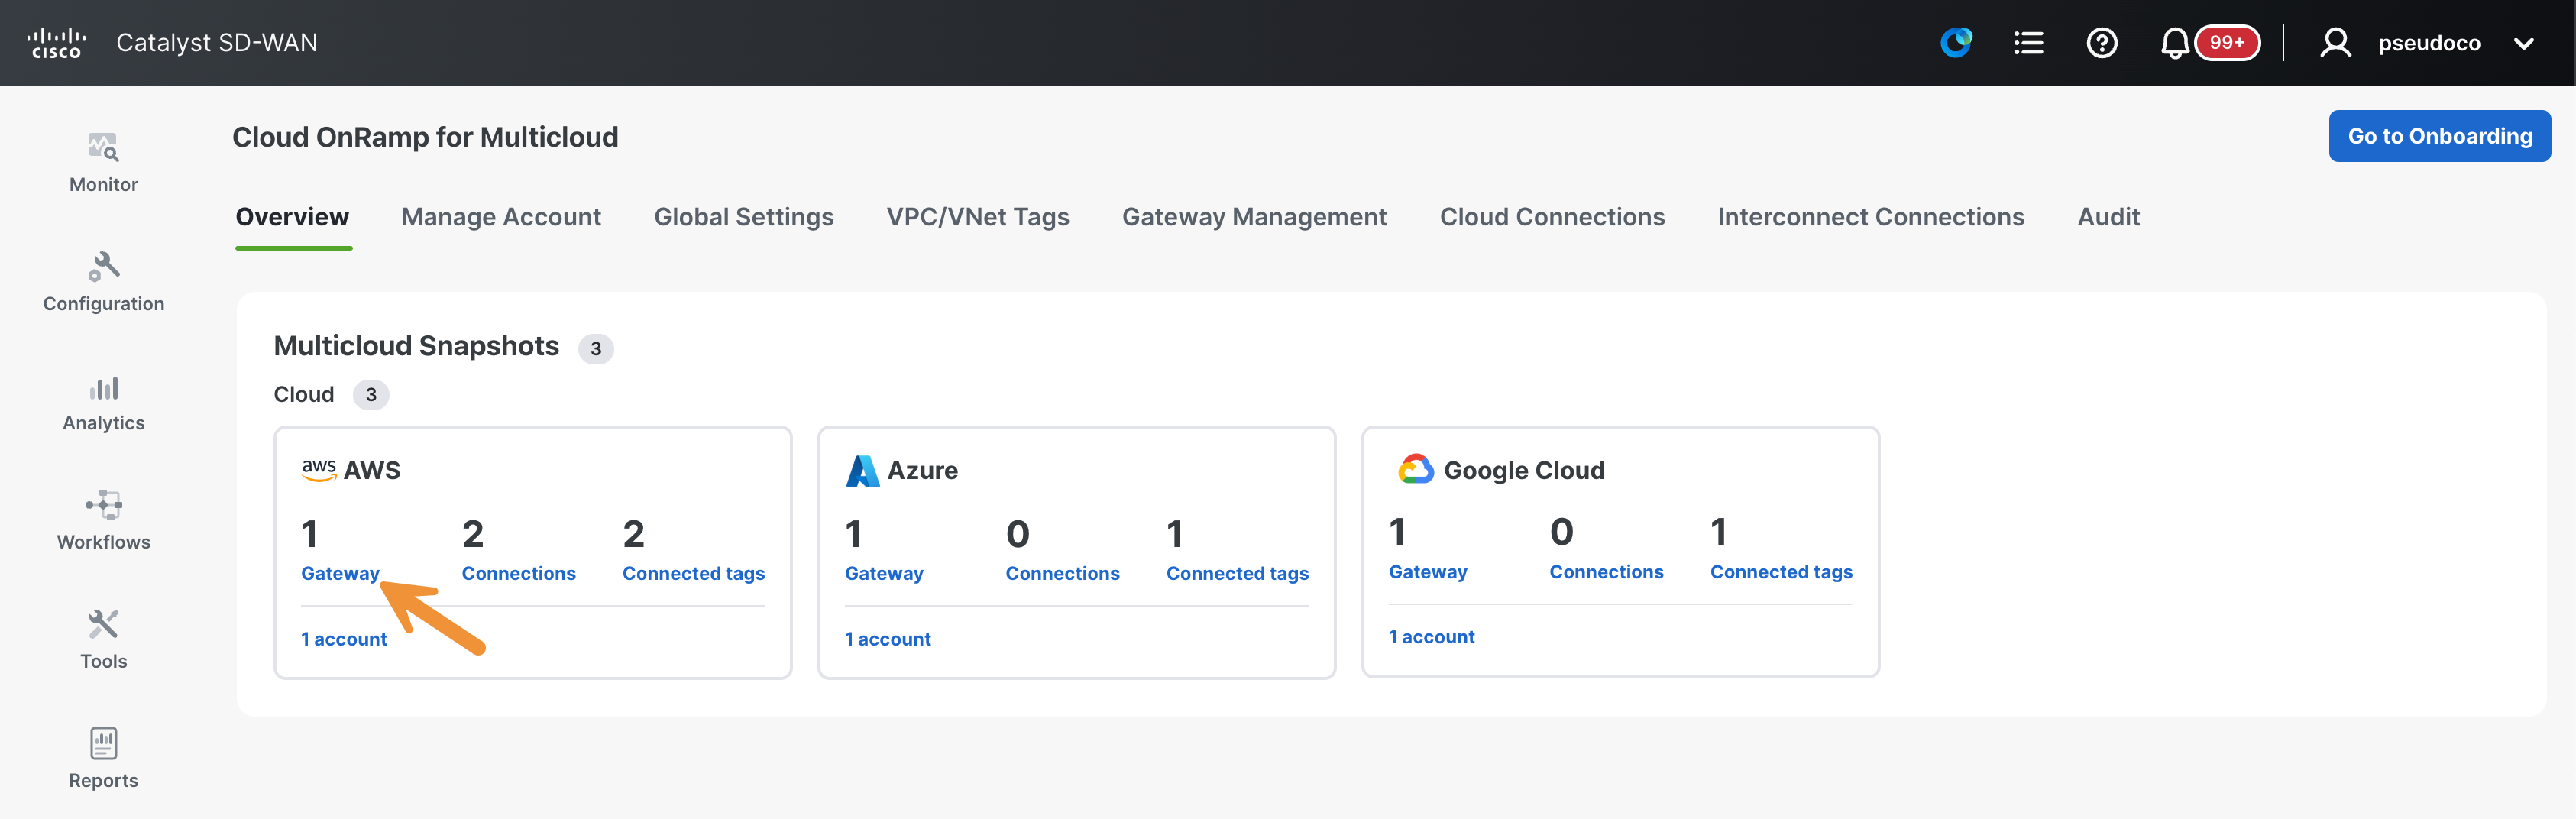The height and width of the screenshot is (819, 2576).
Task: Expand the pseudoco user menu chevron
Action: coord(2523,43)
